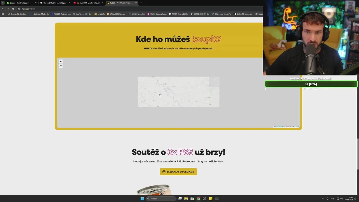Open the browser apps grid icon
This screenshot has width=359, height=202.
tap(3, 14)
